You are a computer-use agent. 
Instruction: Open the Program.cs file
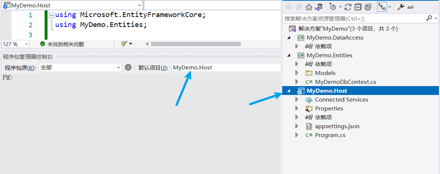330,135
